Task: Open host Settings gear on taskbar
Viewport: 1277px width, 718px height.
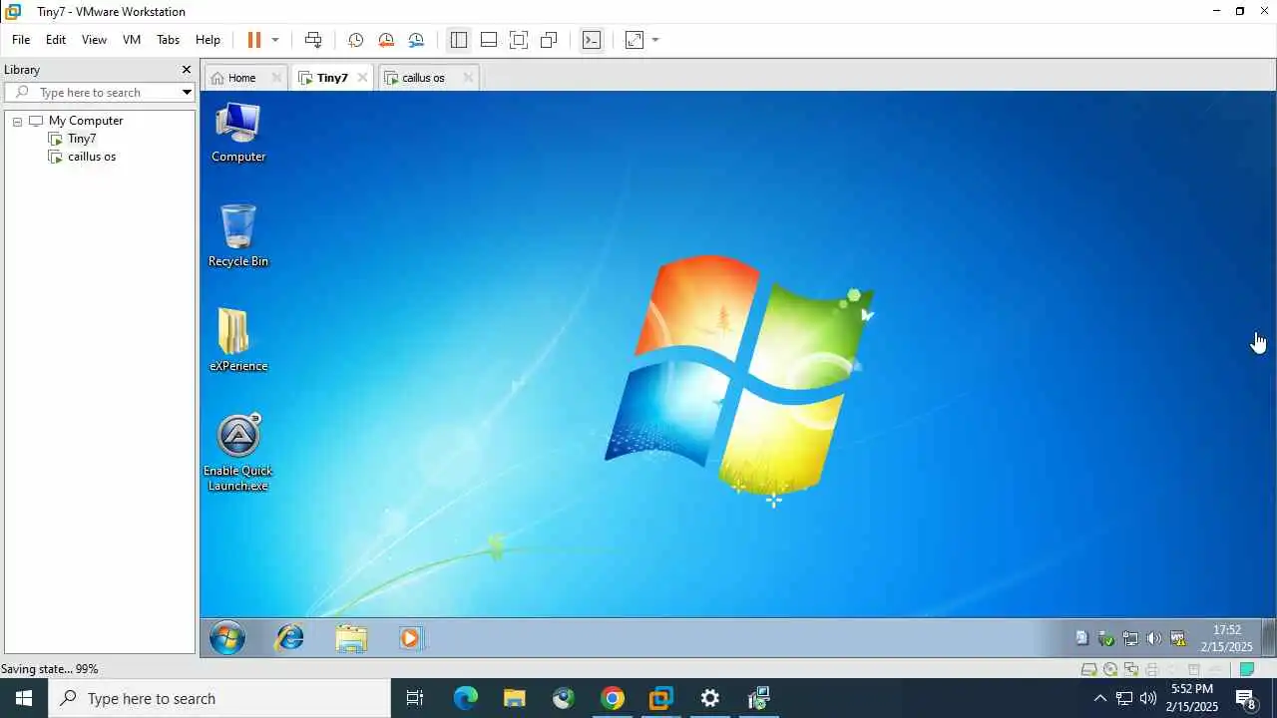Action: (710, 698)
